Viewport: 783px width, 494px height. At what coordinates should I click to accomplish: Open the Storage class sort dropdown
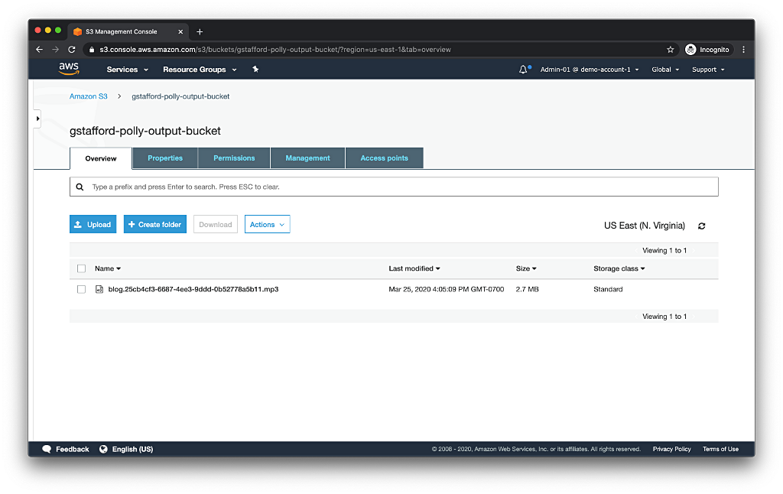617,268
